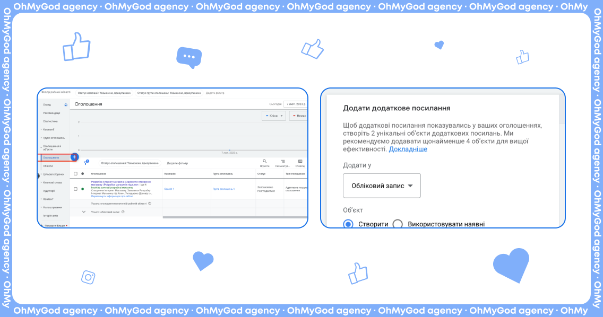The width and height of the screenshot is (603, 317).
Task: Open the Кліки metric dropdown
Action: click(x=274, y=116)
